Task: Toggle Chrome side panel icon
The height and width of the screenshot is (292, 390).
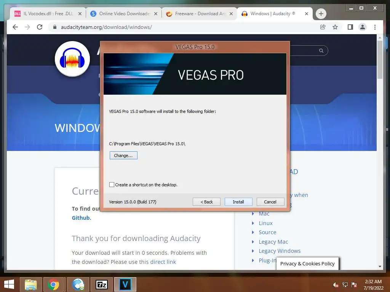Action: pos(350,27)
